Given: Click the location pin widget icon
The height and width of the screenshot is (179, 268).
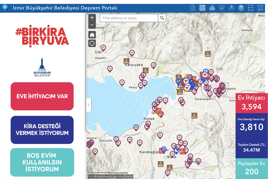Looking at the screenshot, I should [x=231, y=8].
